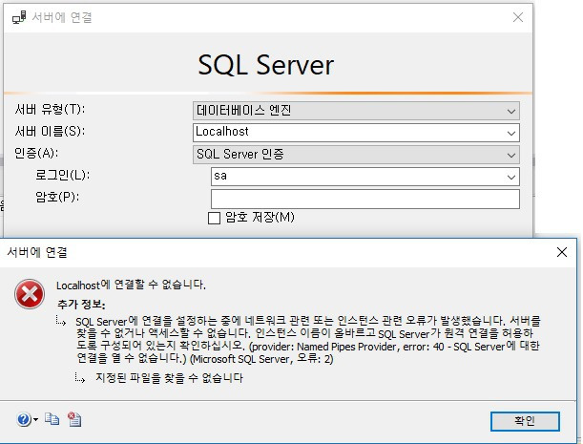
Task: Click the 'Localhost에 연결할 수 없습니다.' message
Action: pyautogui.click(x=131, y=285)
